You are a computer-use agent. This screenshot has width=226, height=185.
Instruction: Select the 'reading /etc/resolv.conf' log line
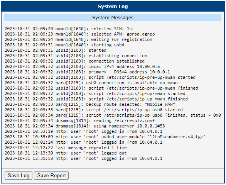[80, 121]
